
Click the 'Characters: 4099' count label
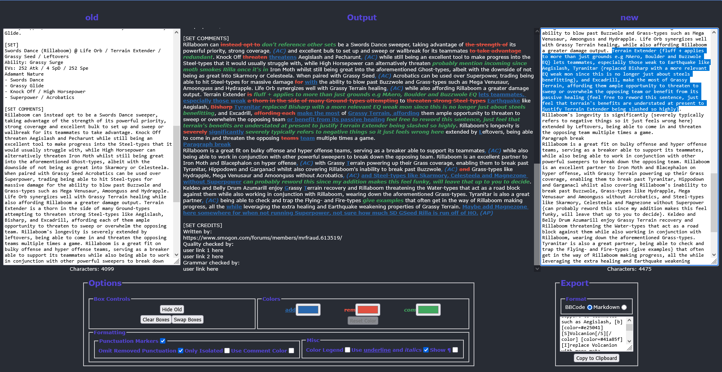[92, 269]
